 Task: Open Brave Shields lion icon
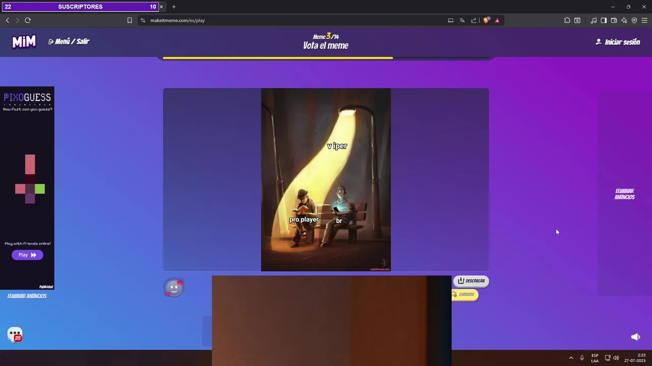point(486,20)
